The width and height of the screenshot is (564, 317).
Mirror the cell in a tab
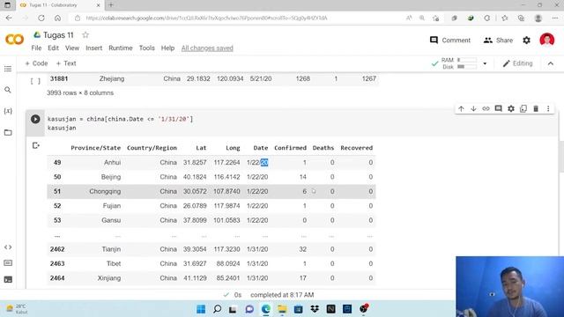pos(523,108)
